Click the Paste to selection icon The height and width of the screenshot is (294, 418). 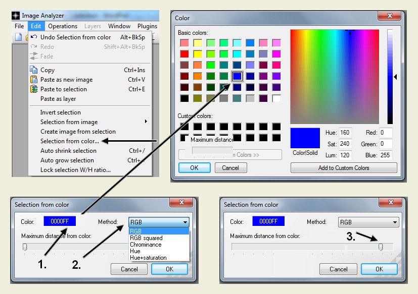pos(34,89)
